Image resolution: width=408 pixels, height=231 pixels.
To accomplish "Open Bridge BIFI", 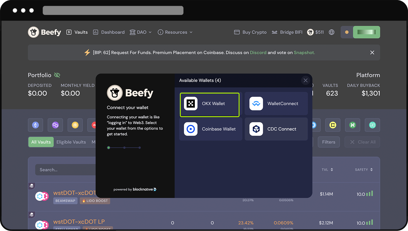I will (x=287, y=32).
